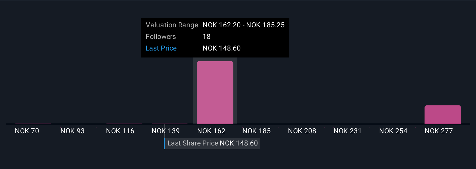Click the tall pink valuation bar
Image resolution: width=476 pixels, height=169 pixels.
click(x=215, y=92)
